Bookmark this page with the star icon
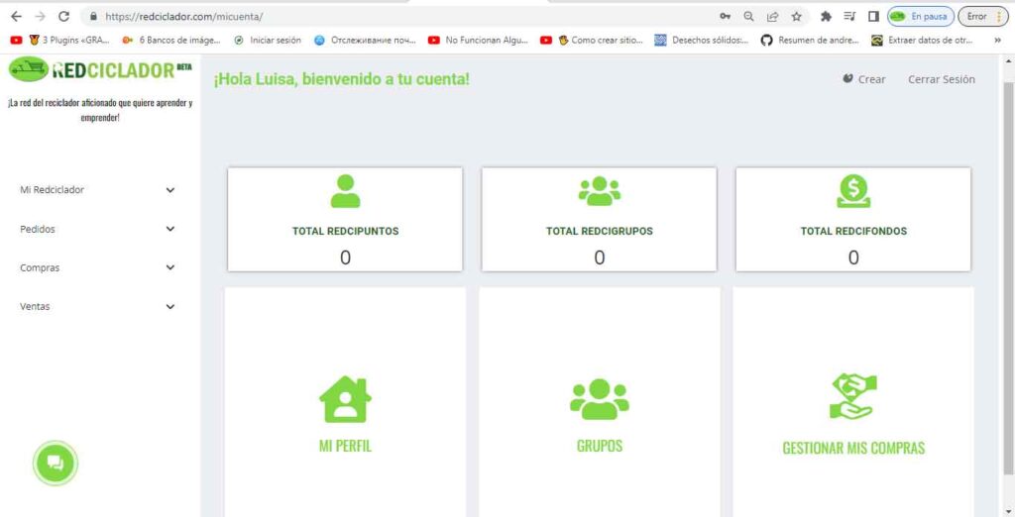The image size is (1015, 517). coord(796,17)
